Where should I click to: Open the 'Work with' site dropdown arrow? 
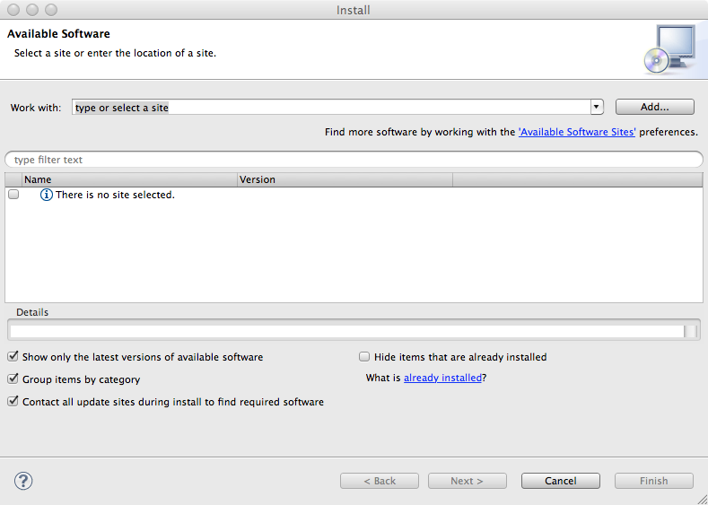click(x=597, y=108)
